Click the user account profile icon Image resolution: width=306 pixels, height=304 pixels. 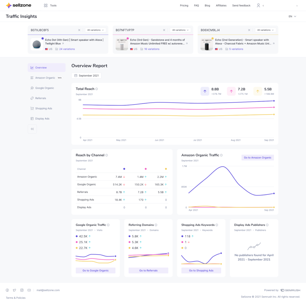[258, 5]
